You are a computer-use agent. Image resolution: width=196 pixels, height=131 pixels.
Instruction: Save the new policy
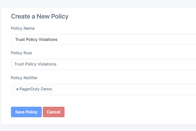pyautogui.click(x=26, y=112)
